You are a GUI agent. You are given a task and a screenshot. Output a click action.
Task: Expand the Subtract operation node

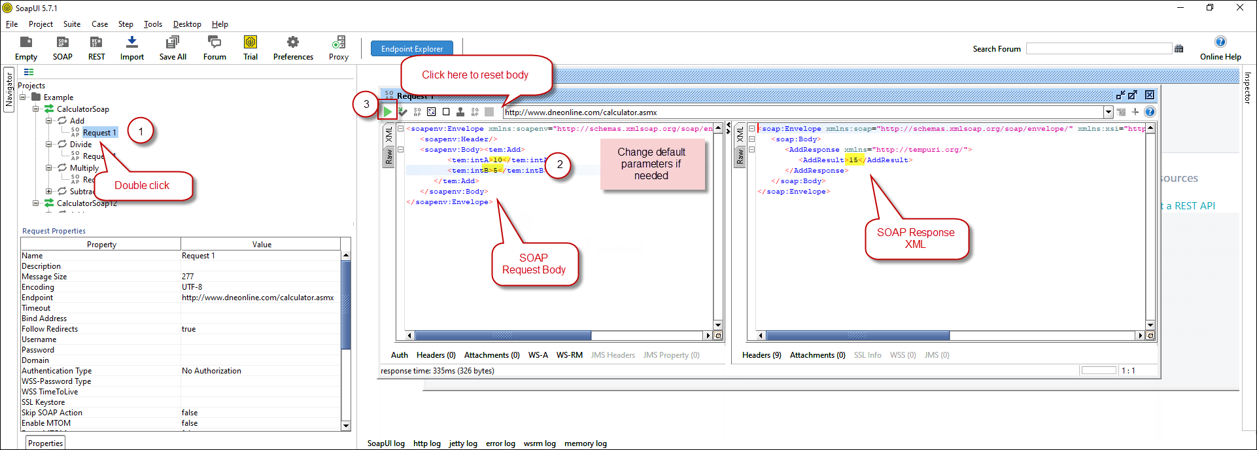pyautogui.click(x=49, y=191)
